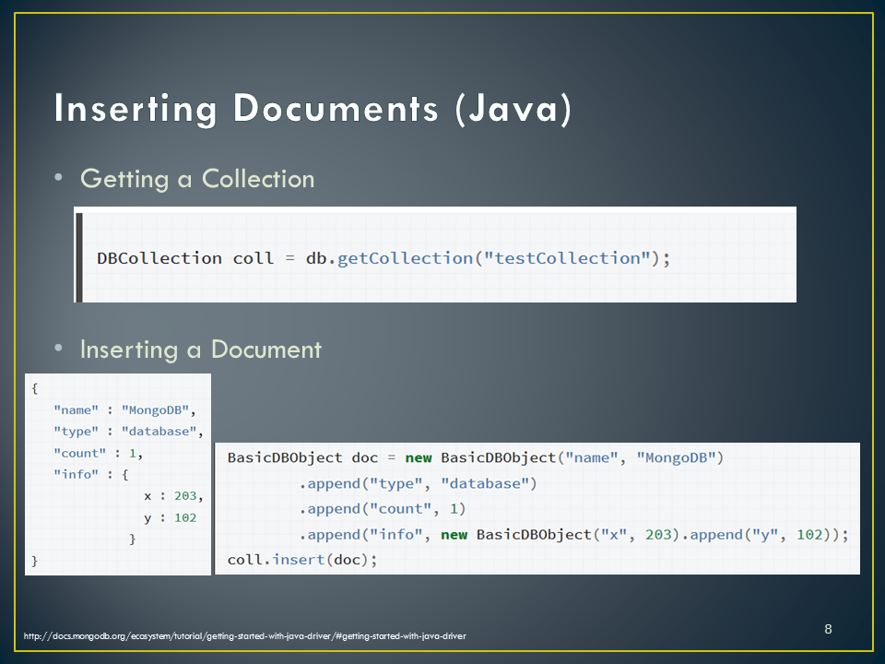Select the "Getting a Collection" bullet text
Viewport: 885px width, 664px height.
197,179
